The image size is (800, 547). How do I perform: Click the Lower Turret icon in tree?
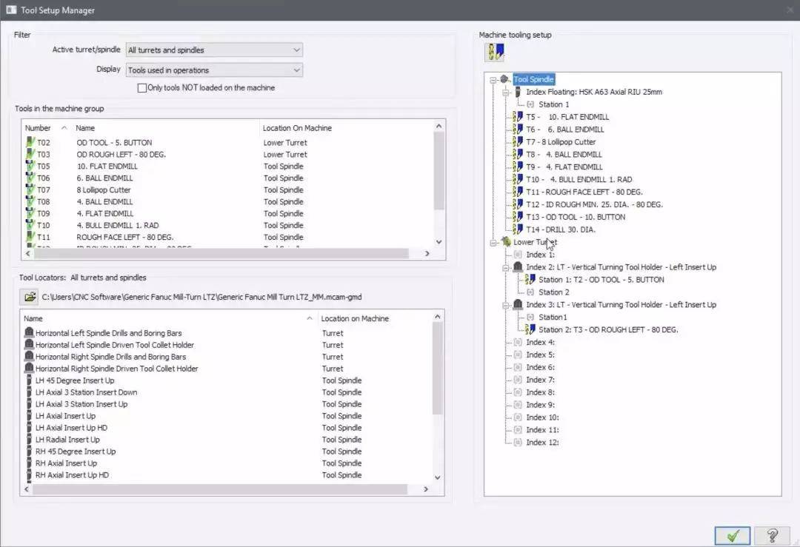coord(506,242)
